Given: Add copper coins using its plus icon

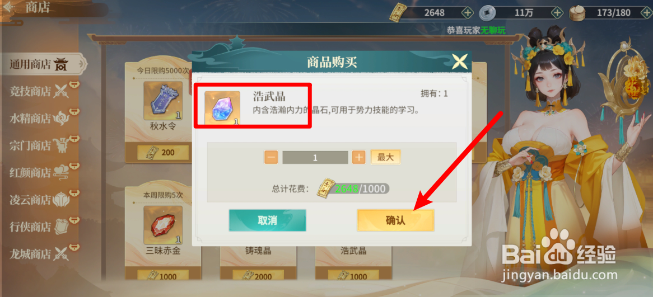Looking at the screenshot, I should point(557,12).
